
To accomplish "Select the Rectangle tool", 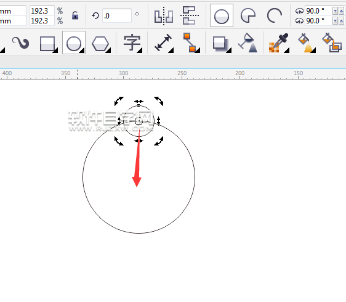I will click(x=48, y=44).
